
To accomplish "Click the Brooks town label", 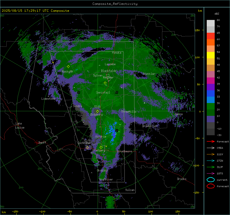I will click(182, 179).
